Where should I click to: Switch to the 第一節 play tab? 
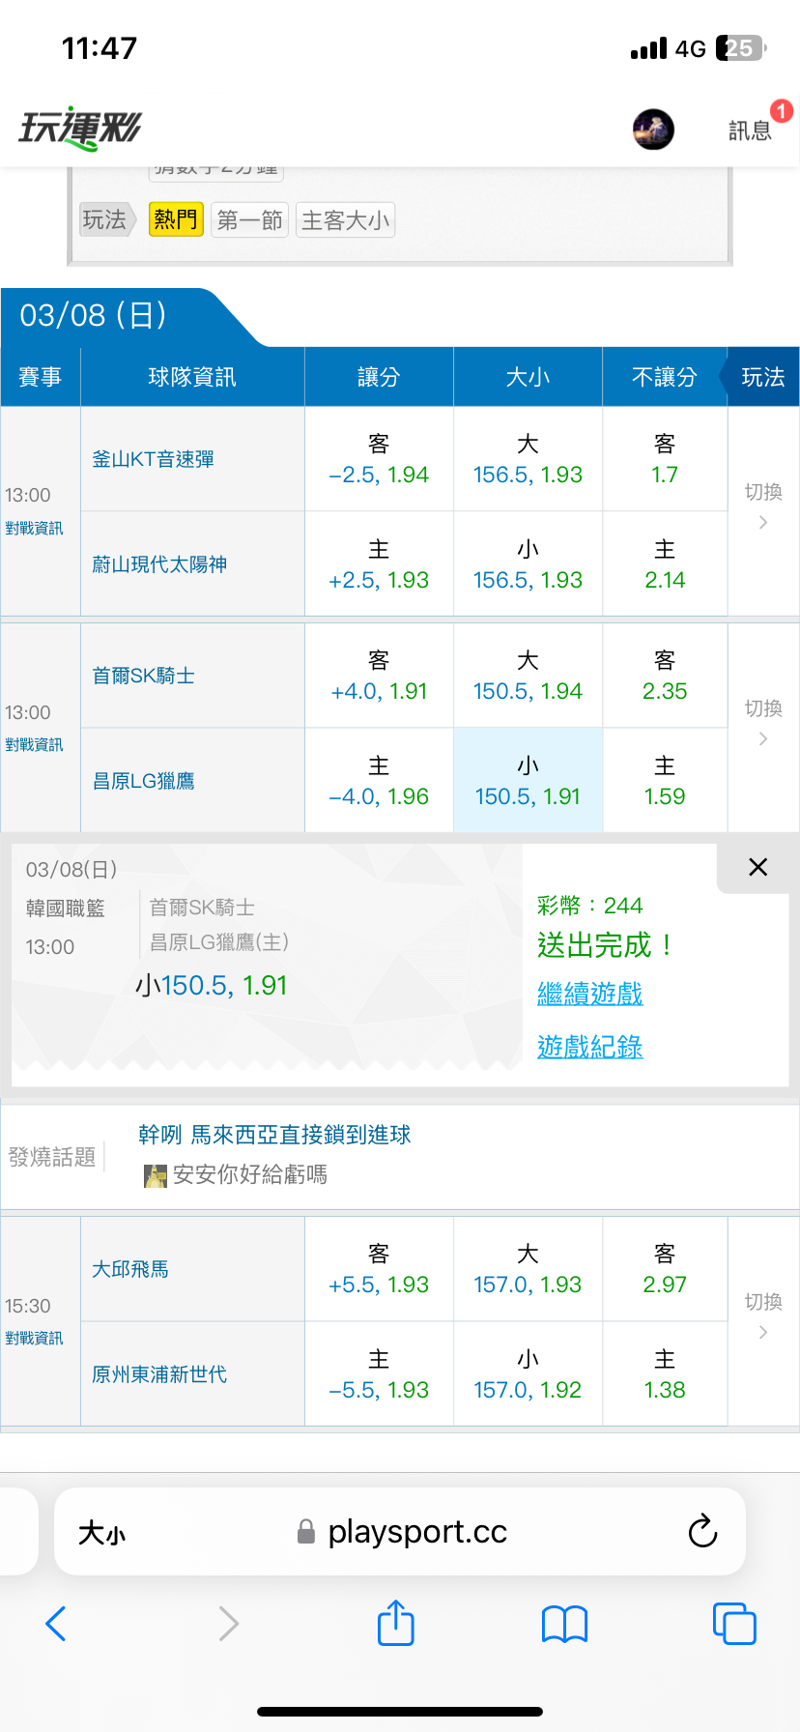249,220
